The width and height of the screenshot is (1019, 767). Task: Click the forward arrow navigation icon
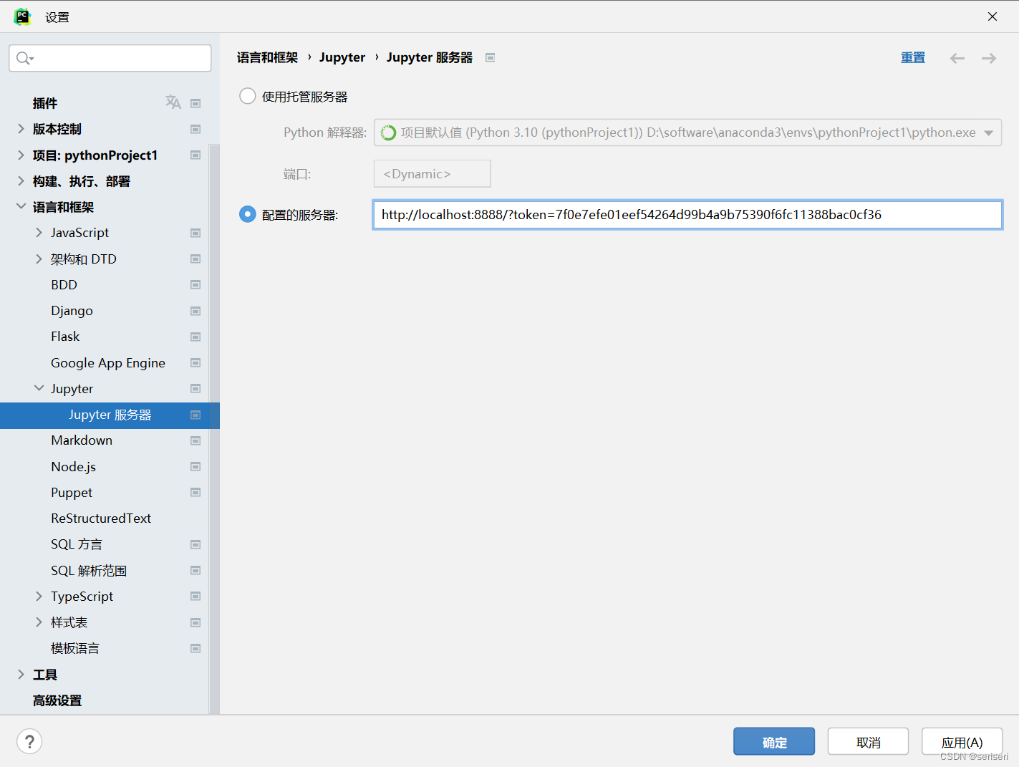[x=989, y=58]
